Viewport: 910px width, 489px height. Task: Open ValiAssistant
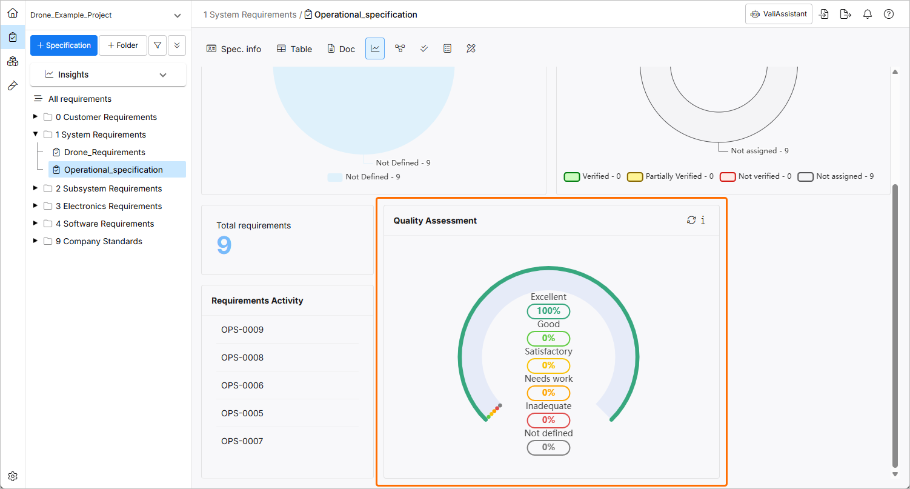pos(779,14)
